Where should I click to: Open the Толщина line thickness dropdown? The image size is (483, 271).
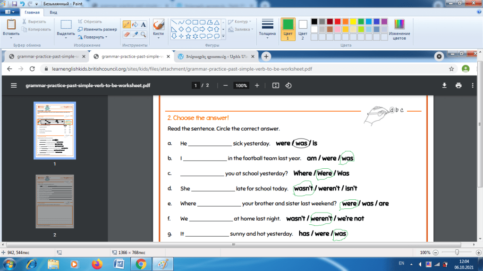pyautogui.click(x=268, y=29)
